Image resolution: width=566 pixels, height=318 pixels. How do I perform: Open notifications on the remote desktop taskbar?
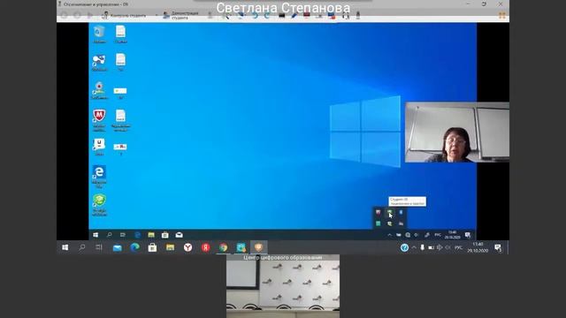[468, 235]
